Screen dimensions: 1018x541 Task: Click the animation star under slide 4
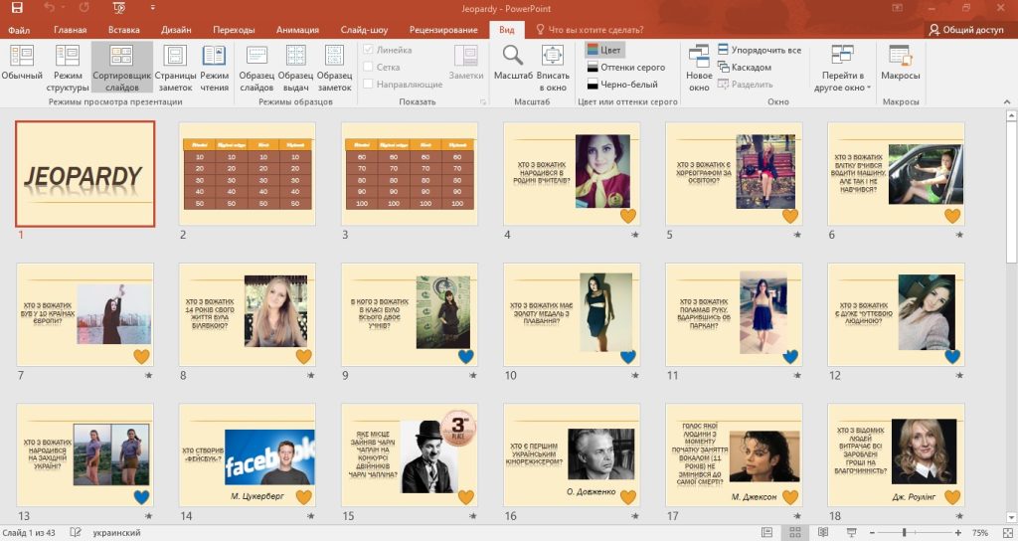[635, 235]
